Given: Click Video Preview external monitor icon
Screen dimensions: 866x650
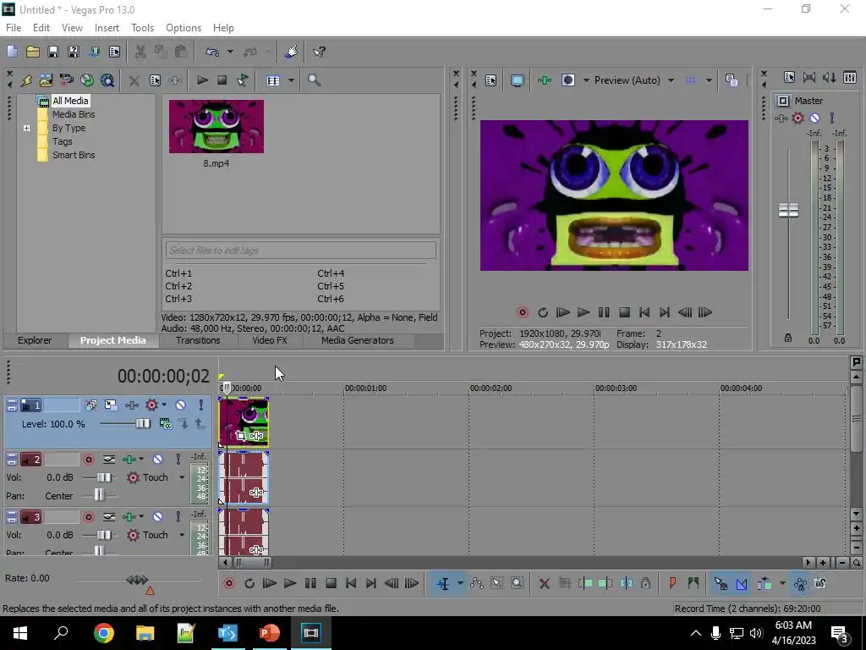Looking at the screenshot, I should click(x=517, y=80).
